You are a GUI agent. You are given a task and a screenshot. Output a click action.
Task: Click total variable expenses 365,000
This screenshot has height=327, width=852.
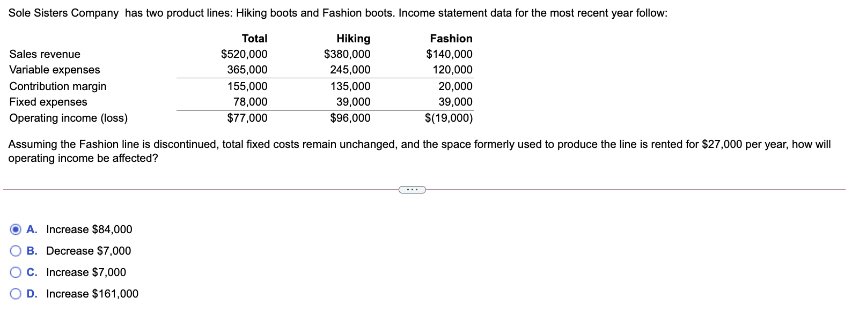tap(247, 70)
